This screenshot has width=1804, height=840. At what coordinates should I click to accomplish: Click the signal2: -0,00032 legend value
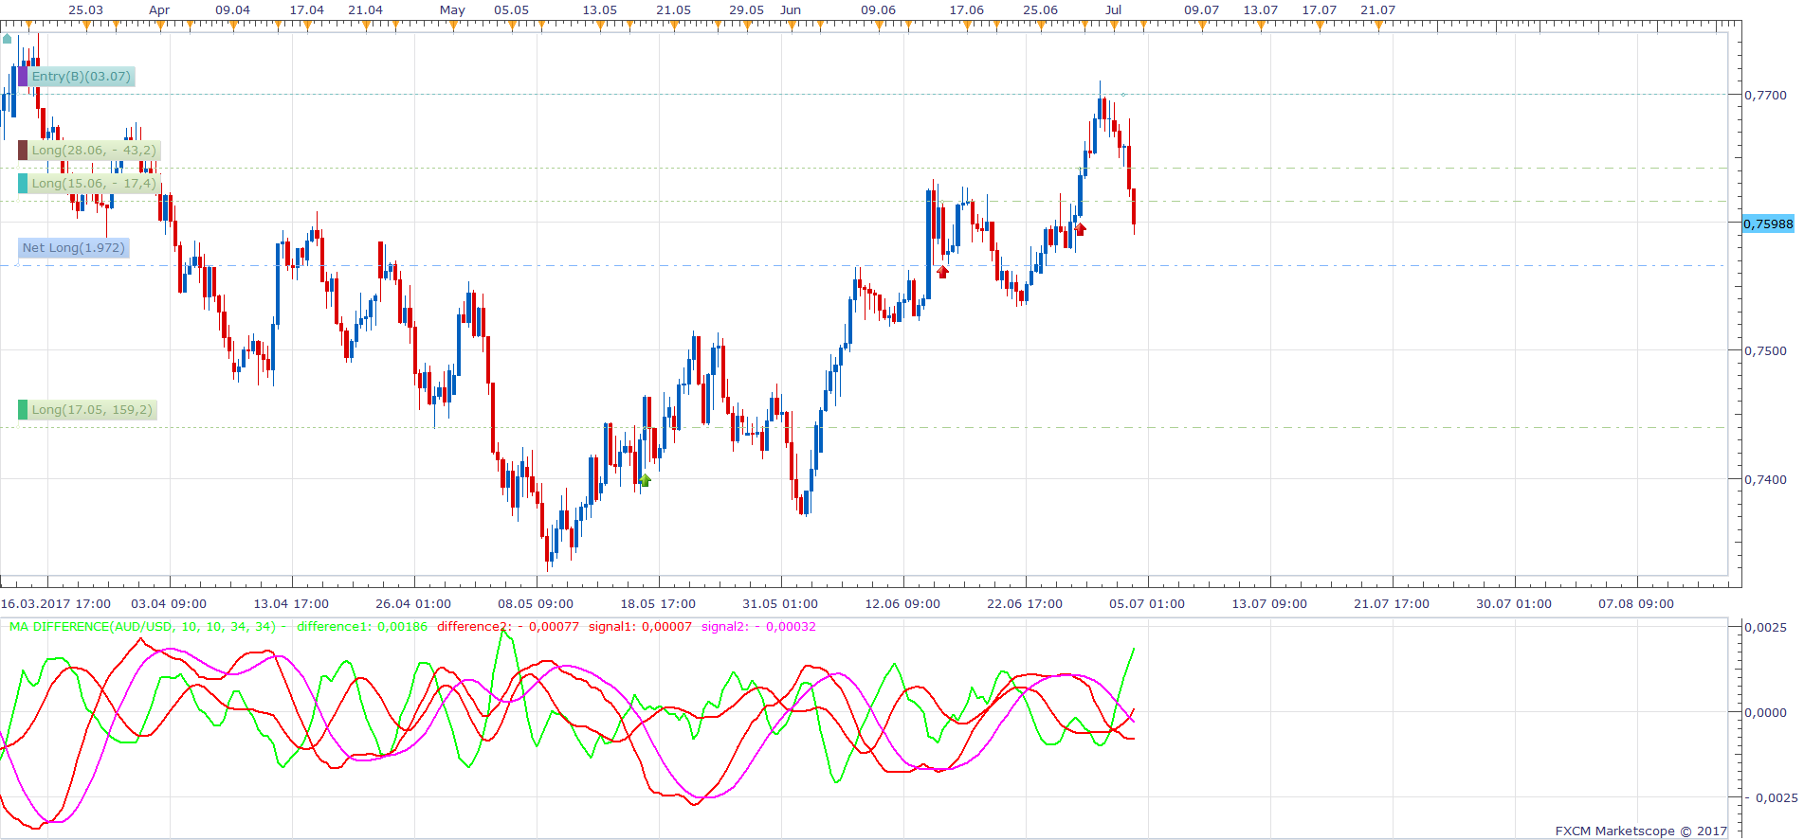point(758,627)
